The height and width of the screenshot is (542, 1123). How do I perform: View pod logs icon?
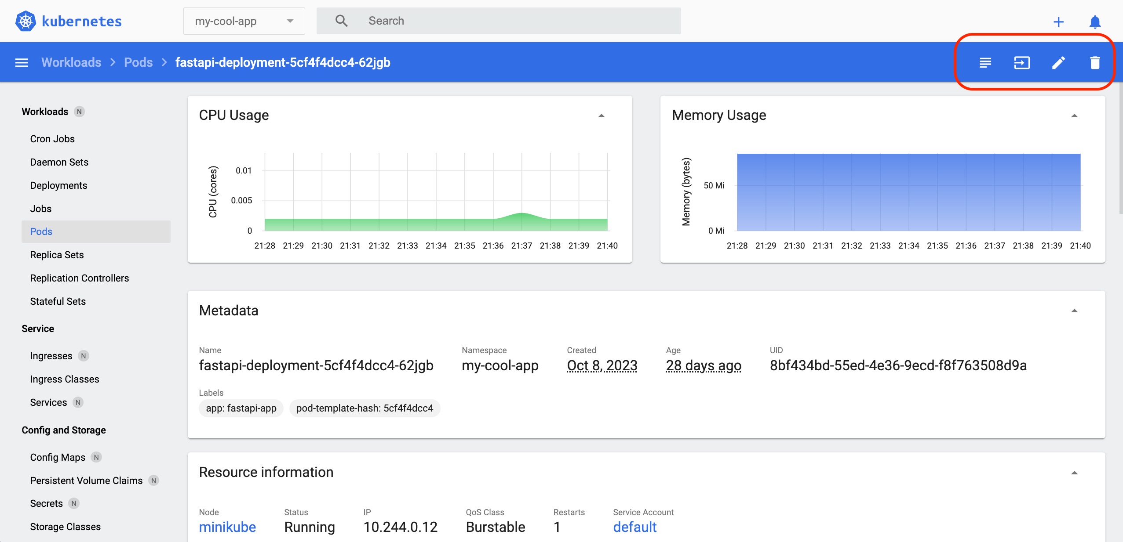pyautogui.click(x=985, y=62)
